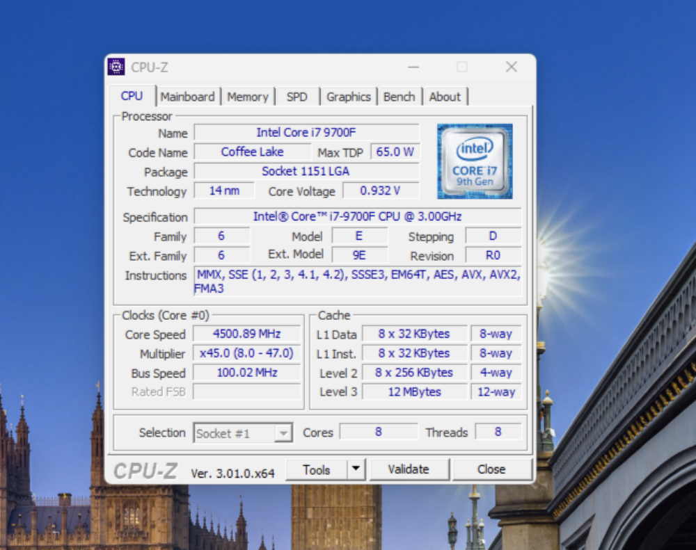
Task: Click the Validate button
Action: 409,469
